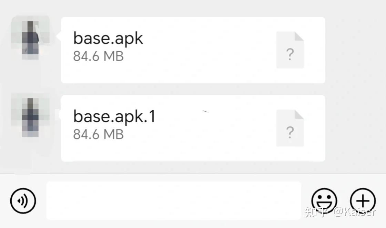Image resolution: width=386 pixels, height=228 pixels.
Task: Select the base.apk.1 file name text
Action: pyautogui.click(x=115, y=116)
